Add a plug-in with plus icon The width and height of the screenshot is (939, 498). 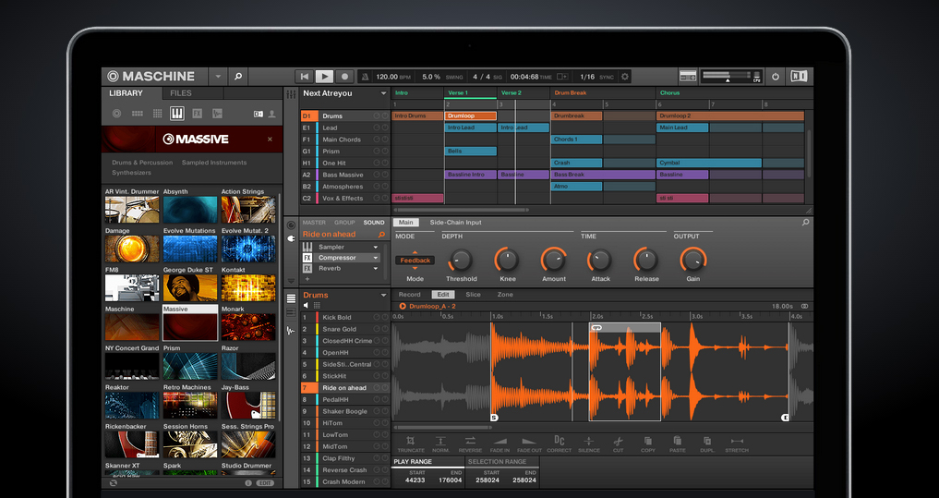[x=307, y=279]
